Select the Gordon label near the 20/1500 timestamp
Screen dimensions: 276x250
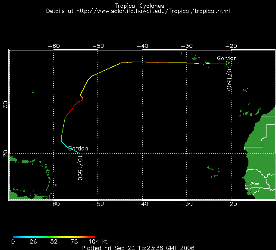pyautogui.click(x=226, y=58)
